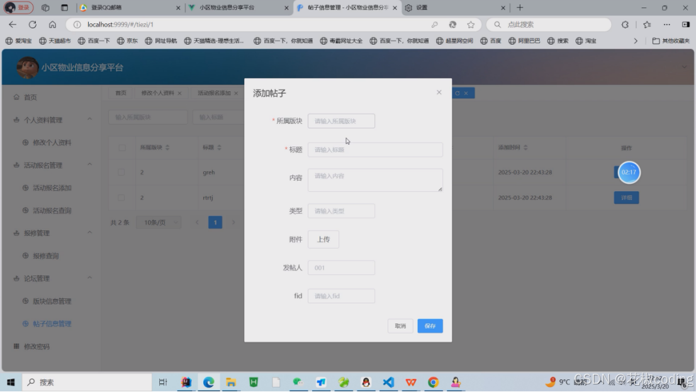
Task: Click the favorites star icon in address bar
Action: pos(471,25)
